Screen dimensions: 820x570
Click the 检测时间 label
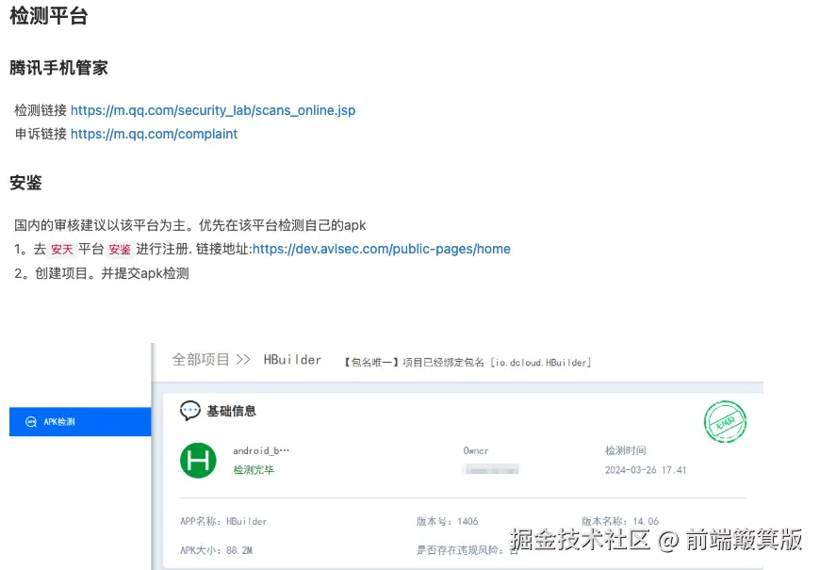pos(626,450)
